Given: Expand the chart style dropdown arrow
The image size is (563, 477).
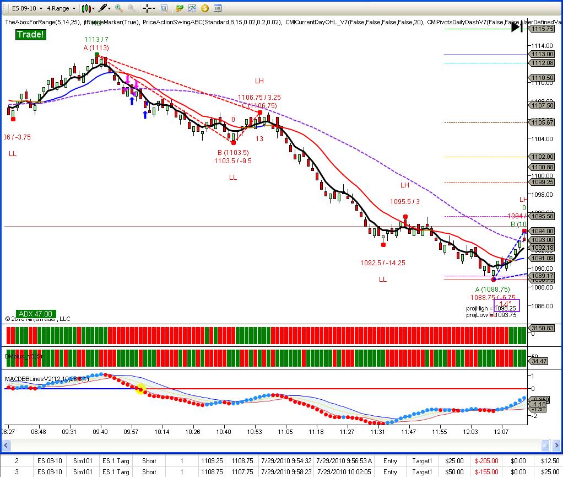Looking at the screenshot, I should [93, 9].
